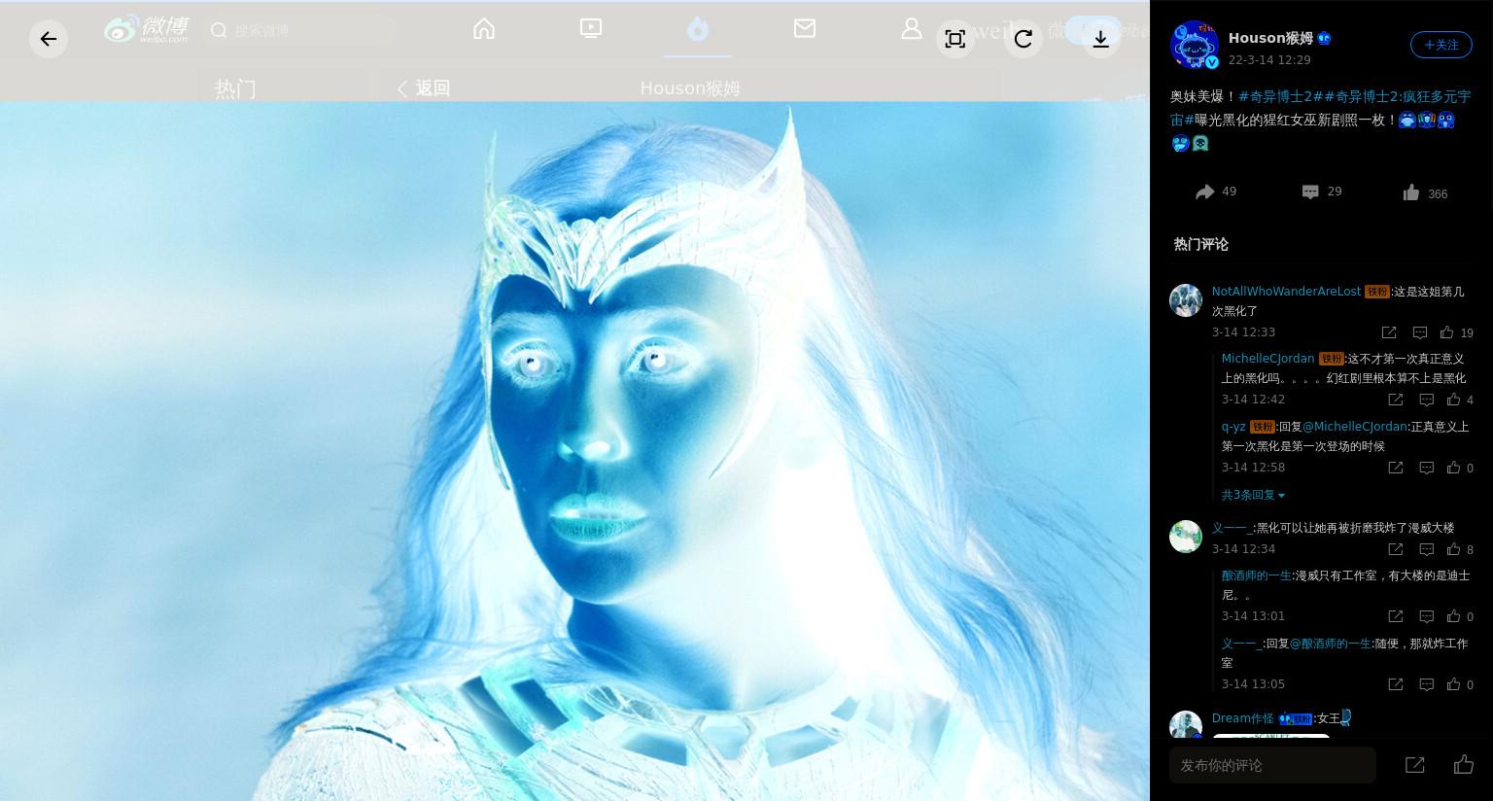Viewport: 1493px width, 801px height.
Task: Open the profile person icon
Action: [x=912, y=29]
